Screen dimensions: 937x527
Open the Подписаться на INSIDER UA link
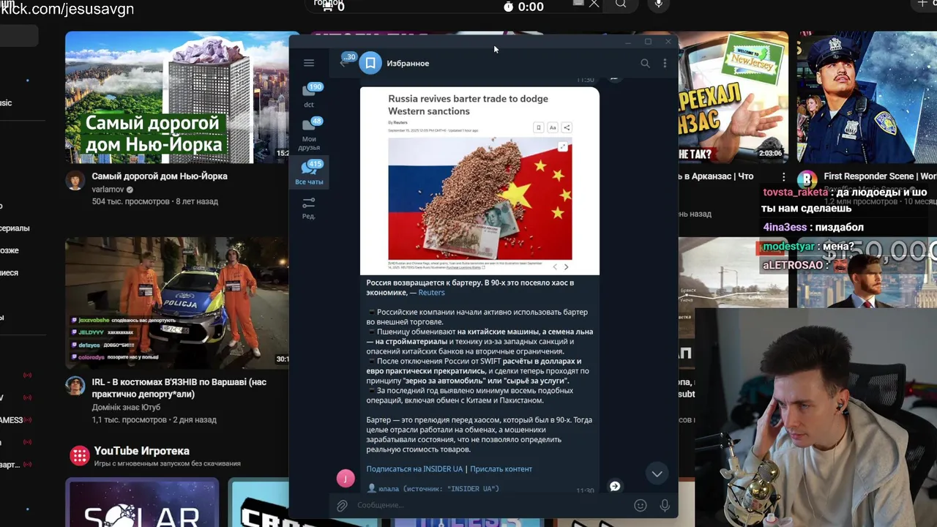(414, 469)
